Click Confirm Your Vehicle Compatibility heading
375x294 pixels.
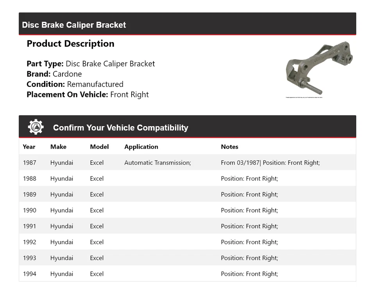[120, 128]
